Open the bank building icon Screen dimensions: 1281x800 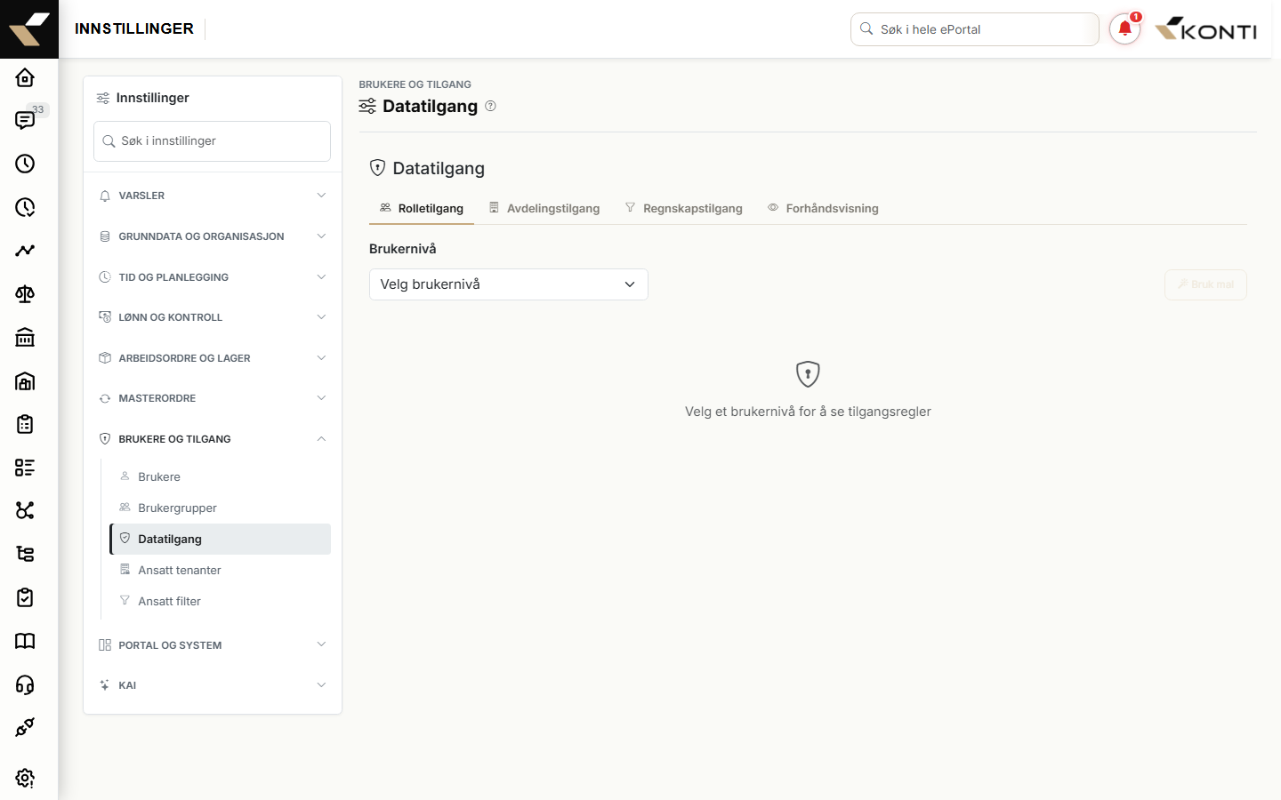25,337
